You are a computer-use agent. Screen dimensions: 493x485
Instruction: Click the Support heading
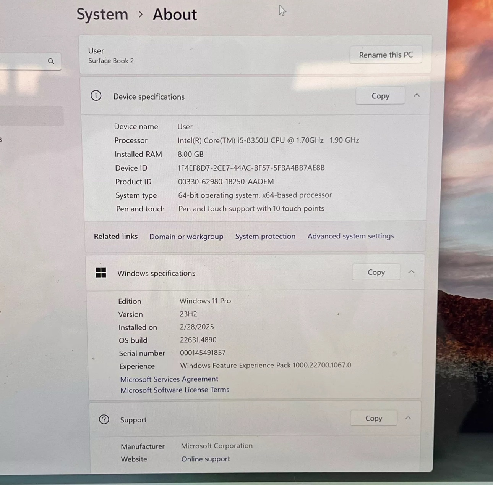click(133, 420)
